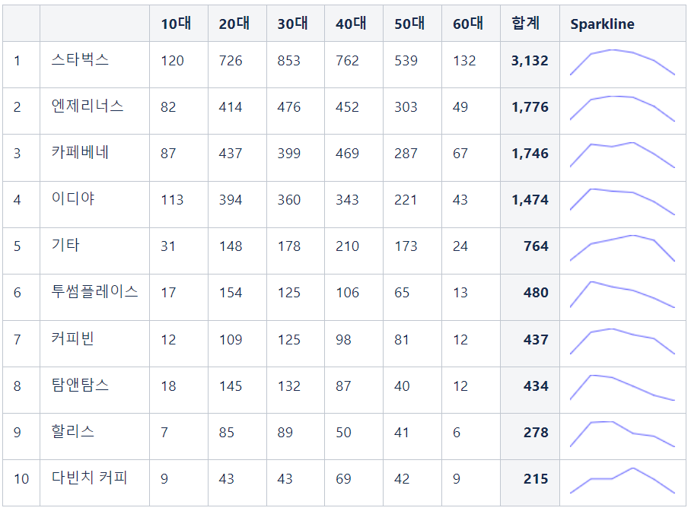The image size is (691, 511).
Task: Click the 합계 column header
Action: tap(526, 23)
